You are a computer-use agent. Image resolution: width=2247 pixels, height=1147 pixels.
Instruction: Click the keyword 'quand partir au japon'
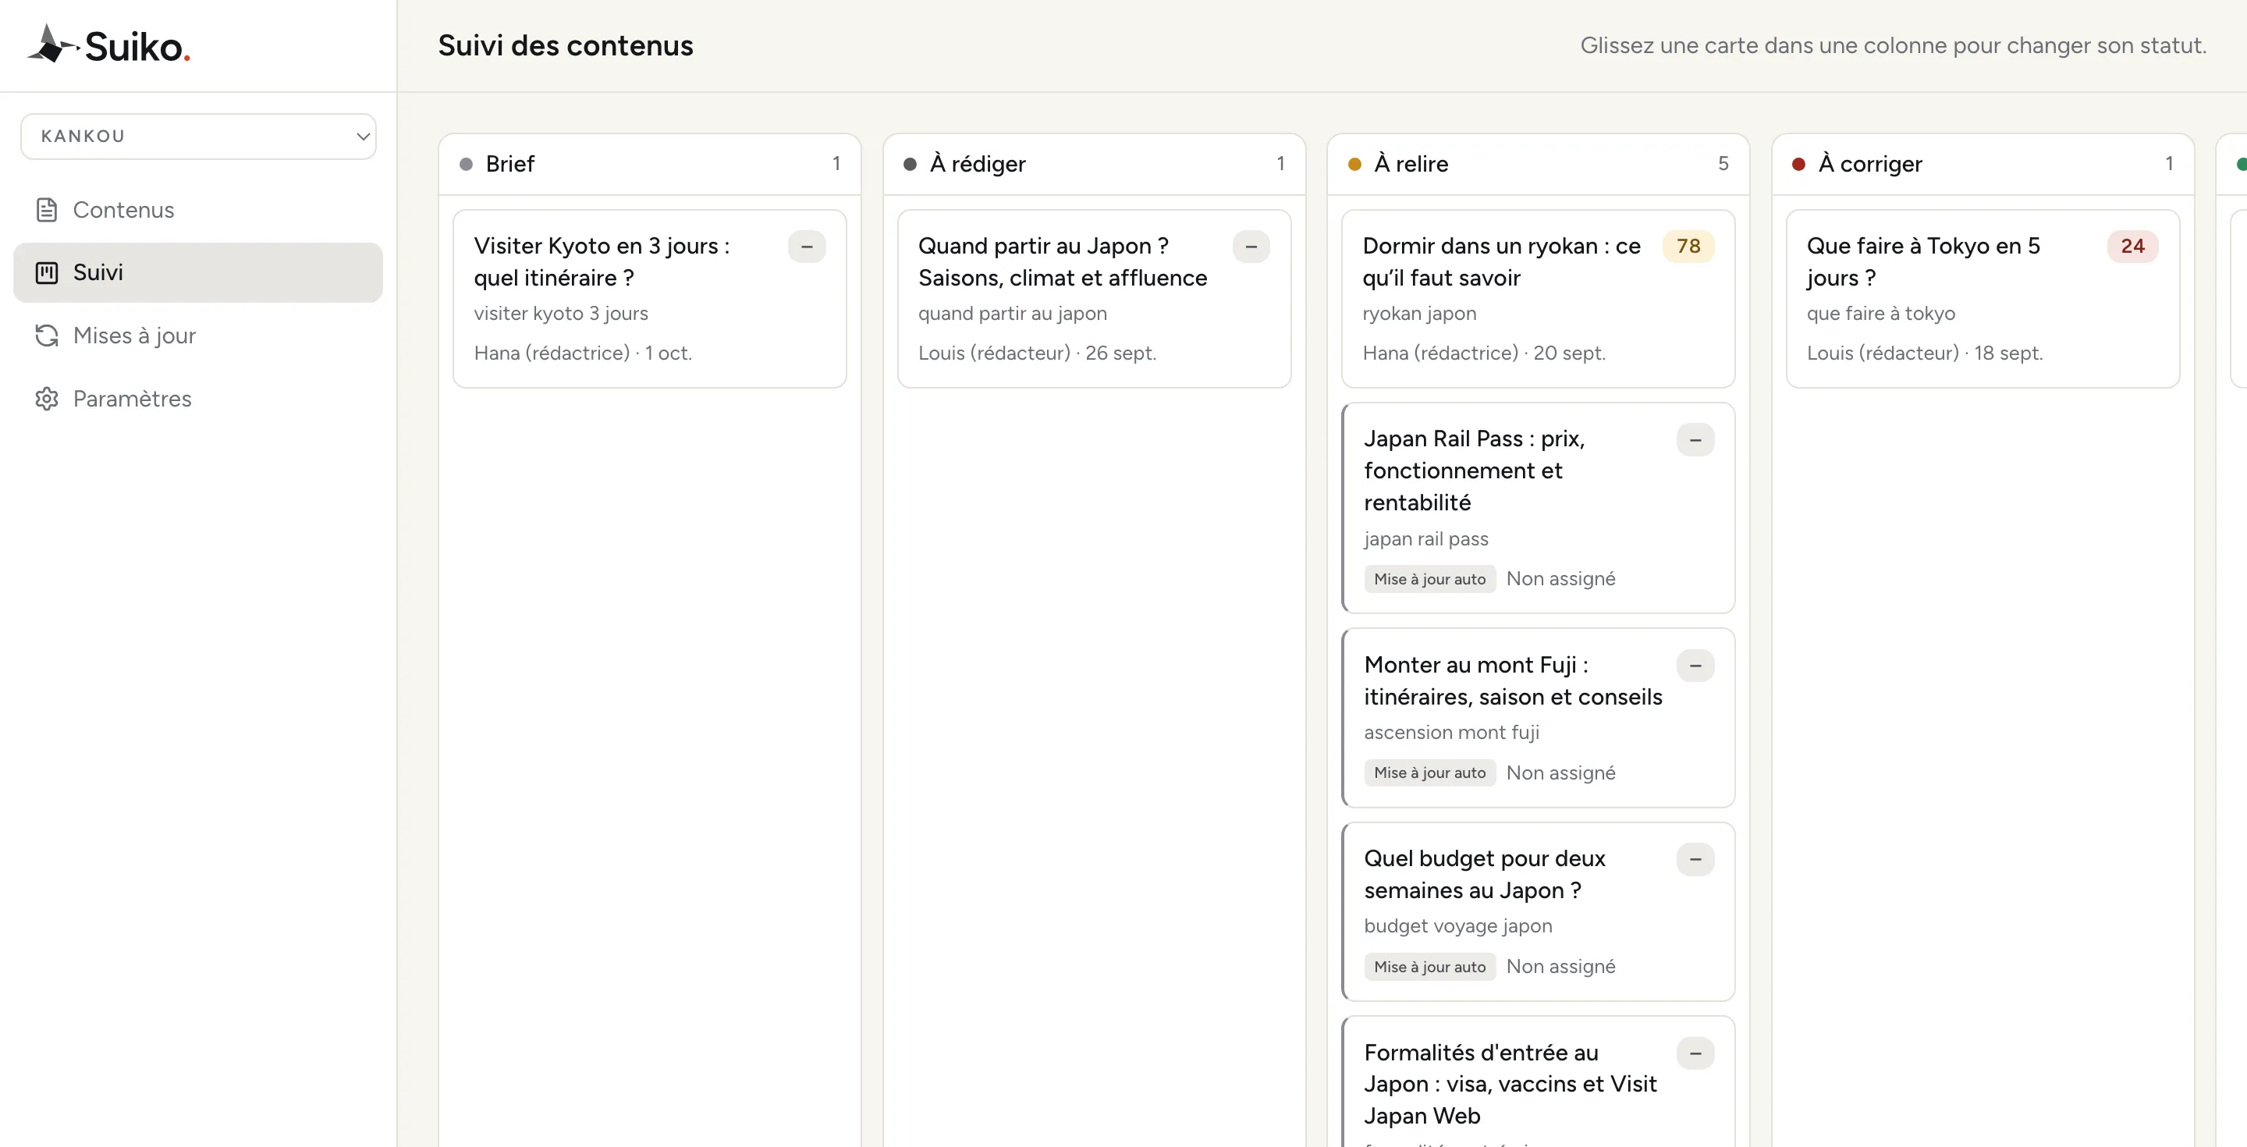click(1012, 314)
